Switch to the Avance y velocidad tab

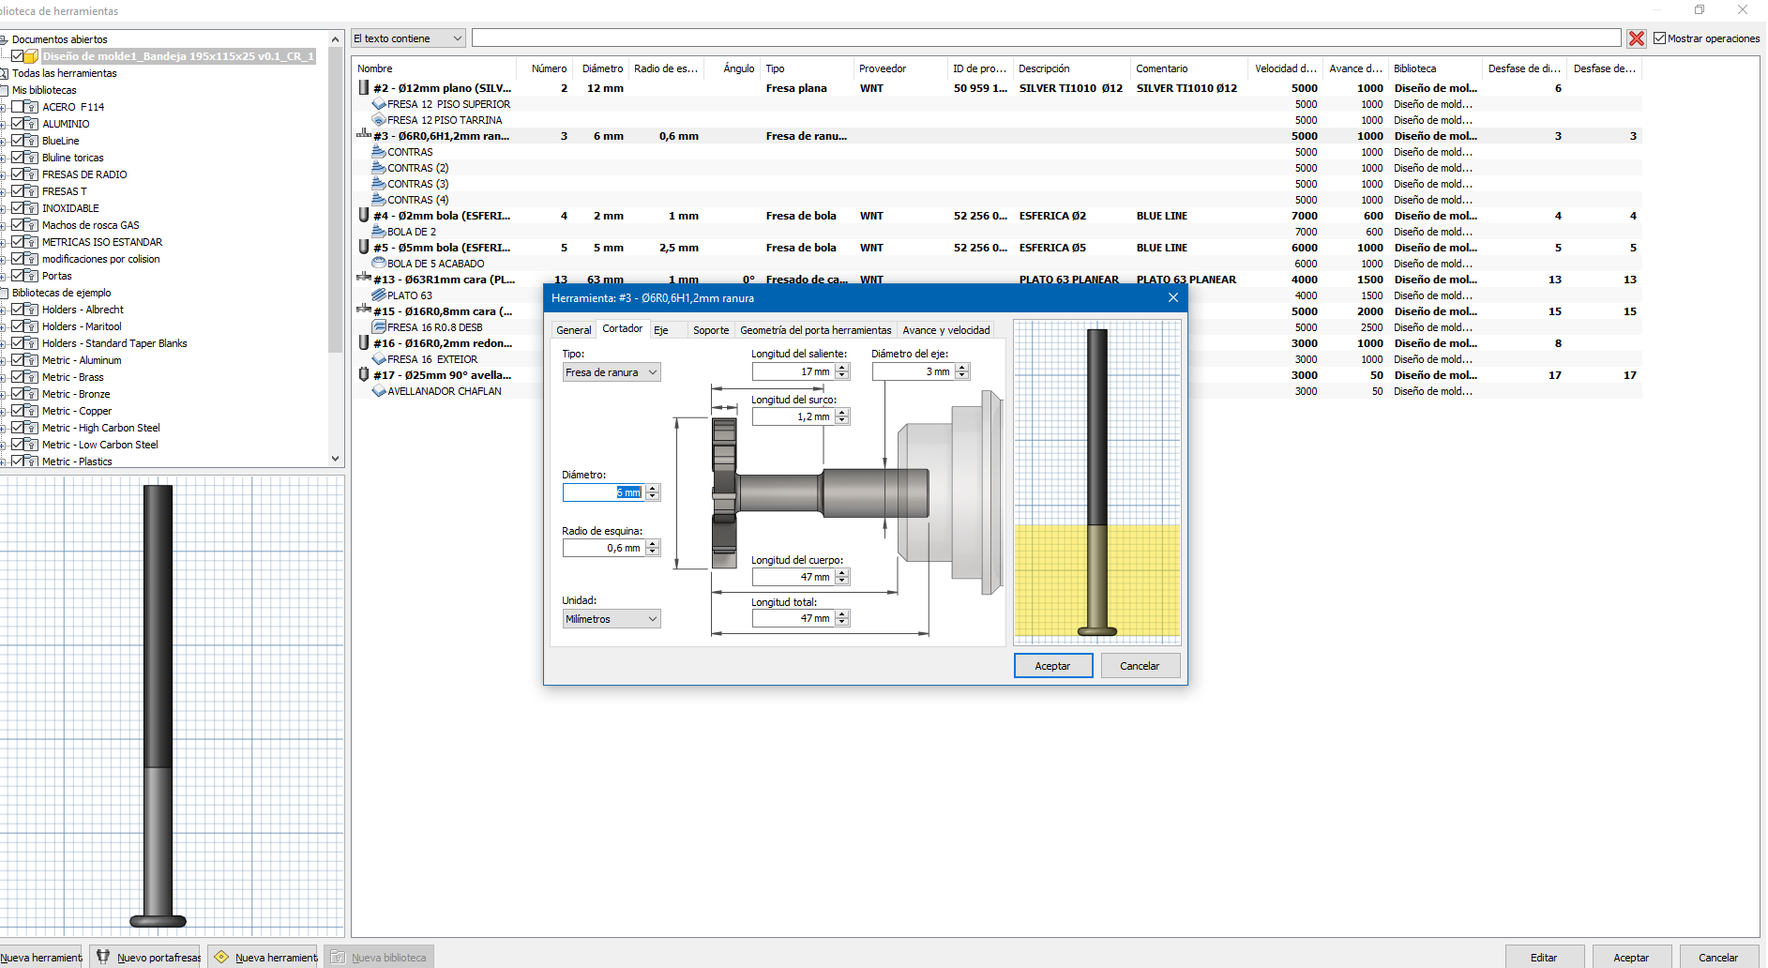[945, 330]
